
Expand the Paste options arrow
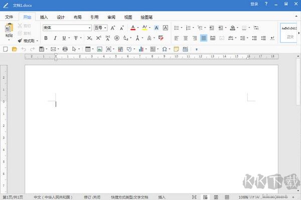pyautogui.click(x=9, y=40)
